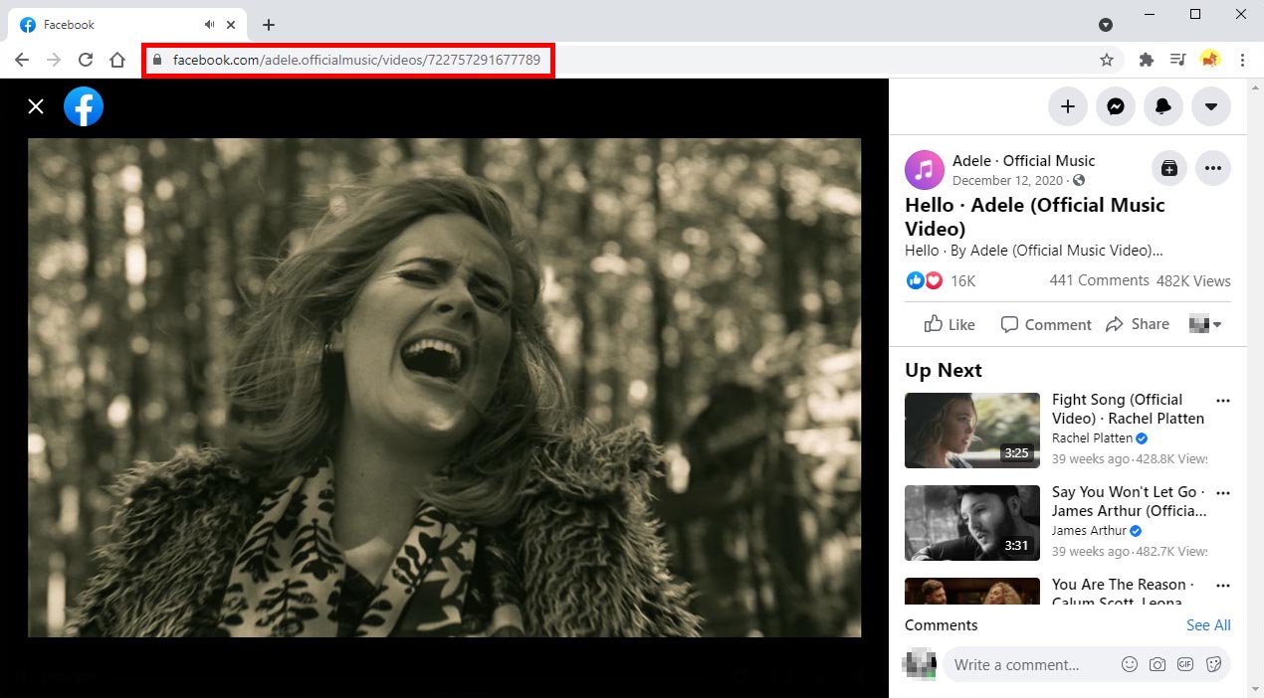Open the Create plus menu
The width and height of the screenshot is (1264, 698).
(1068, 106)
